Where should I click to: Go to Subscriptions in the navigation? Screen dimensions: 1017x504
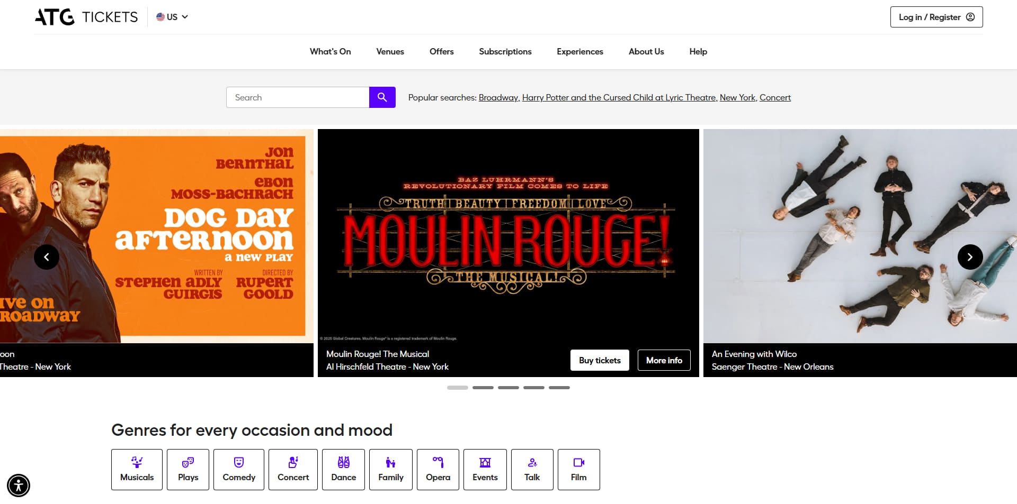(x=505, y=51)
